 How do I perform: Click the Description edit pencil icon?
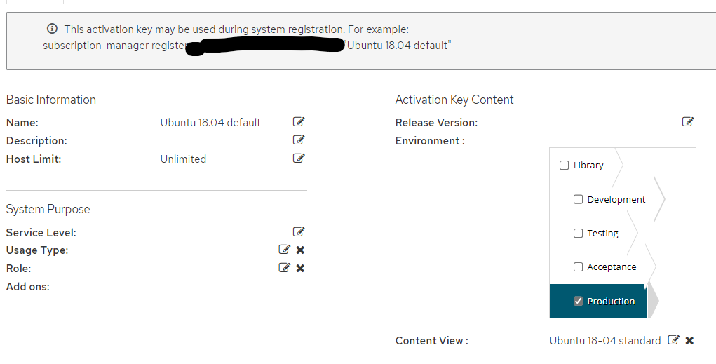[x=299, y=140]
